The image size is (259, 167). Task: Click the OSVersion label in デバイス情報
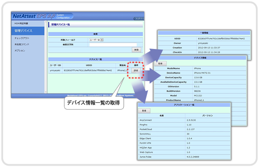[173, 87]
